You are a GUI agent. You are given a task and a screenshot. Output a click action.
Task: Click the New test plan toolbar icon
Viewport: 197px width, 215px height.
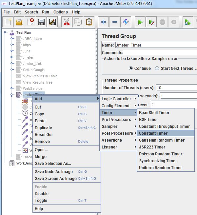(x=8, y=22)
